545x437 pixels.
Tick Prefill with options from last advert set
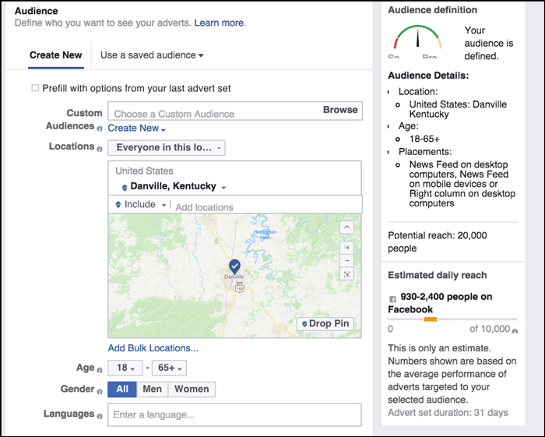35,87
